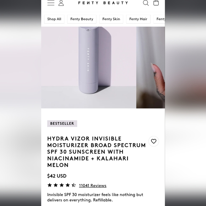Viewport: 206px width, 206px height.
Task: Select the partially visible Fenty tab
Action: [x=159, y=19]
